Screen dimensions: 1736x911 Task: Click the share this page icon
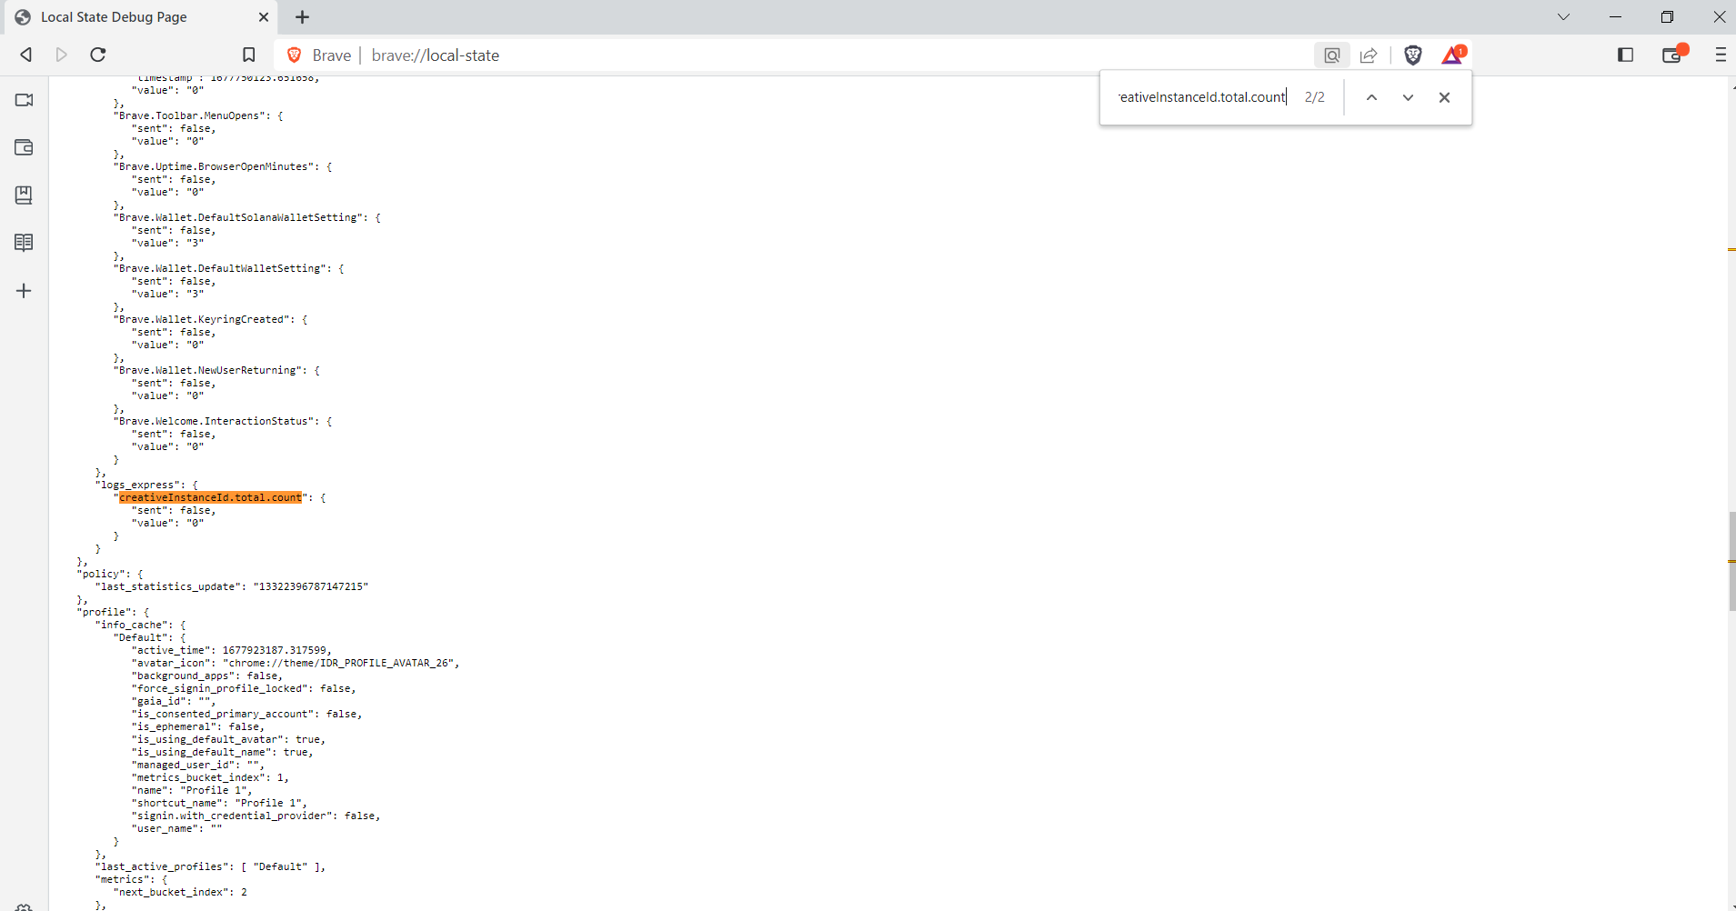[x=1369, y=55]
